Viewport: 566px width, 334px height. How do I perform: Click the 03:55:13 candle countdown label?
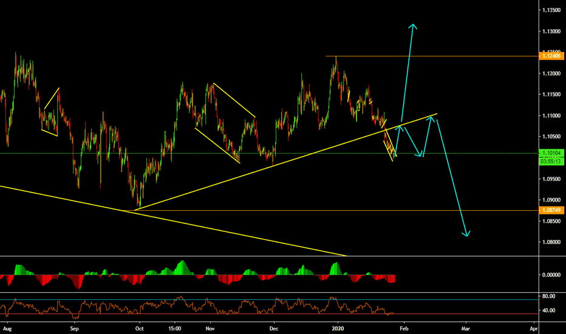551,161
